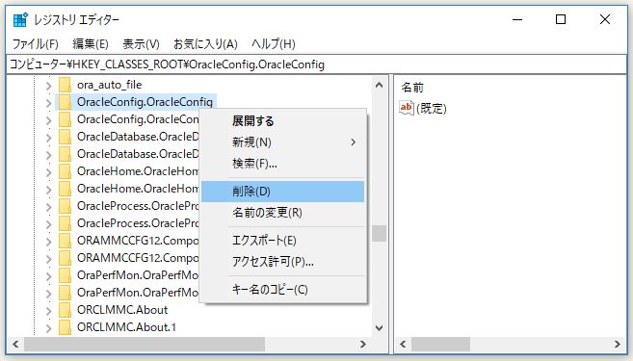Click the folder icon next to ORCLMMC.About
This screenshot has height=361, width=633.
(65, 310)
